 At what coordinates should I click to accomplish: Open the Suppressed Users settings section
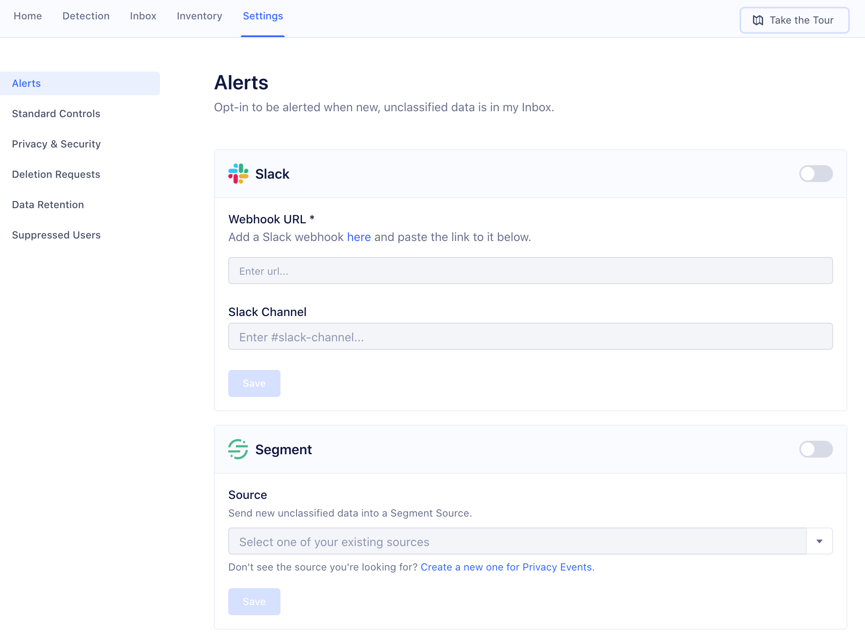56,235
